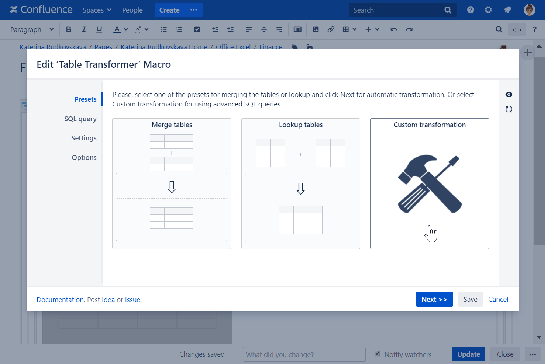Screen dimensions: 558x364
Task: Click the eye preview icon in the macro dialog
Action: click(509, 95)
